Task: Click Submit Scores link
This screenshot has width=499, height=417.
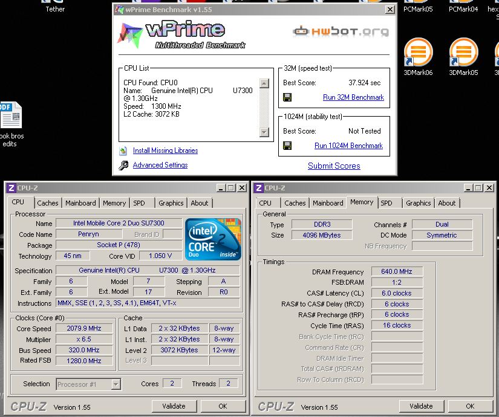Action: pos(334,166)
